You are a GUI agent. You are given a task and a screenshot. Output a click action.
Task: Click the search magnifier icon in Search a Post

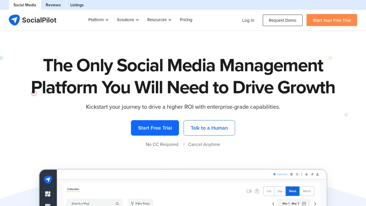coord(117,204)
